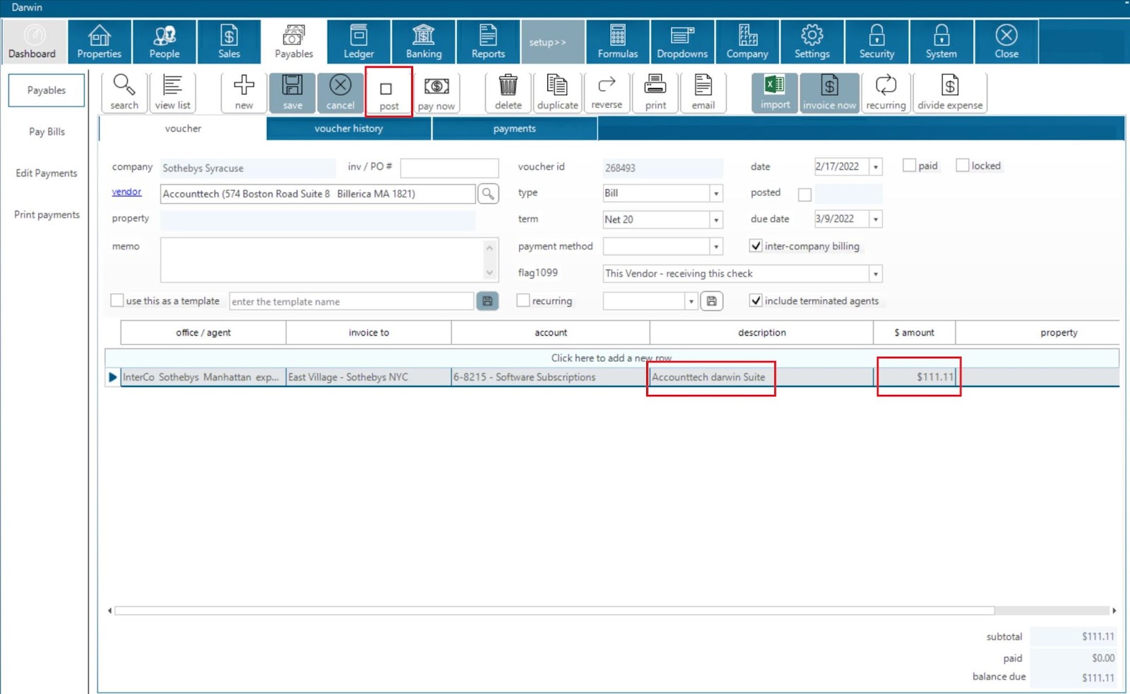Screen dimensions: 1130x694
Task: Open the payment method dropdown
Action: [x=715, y=247]
